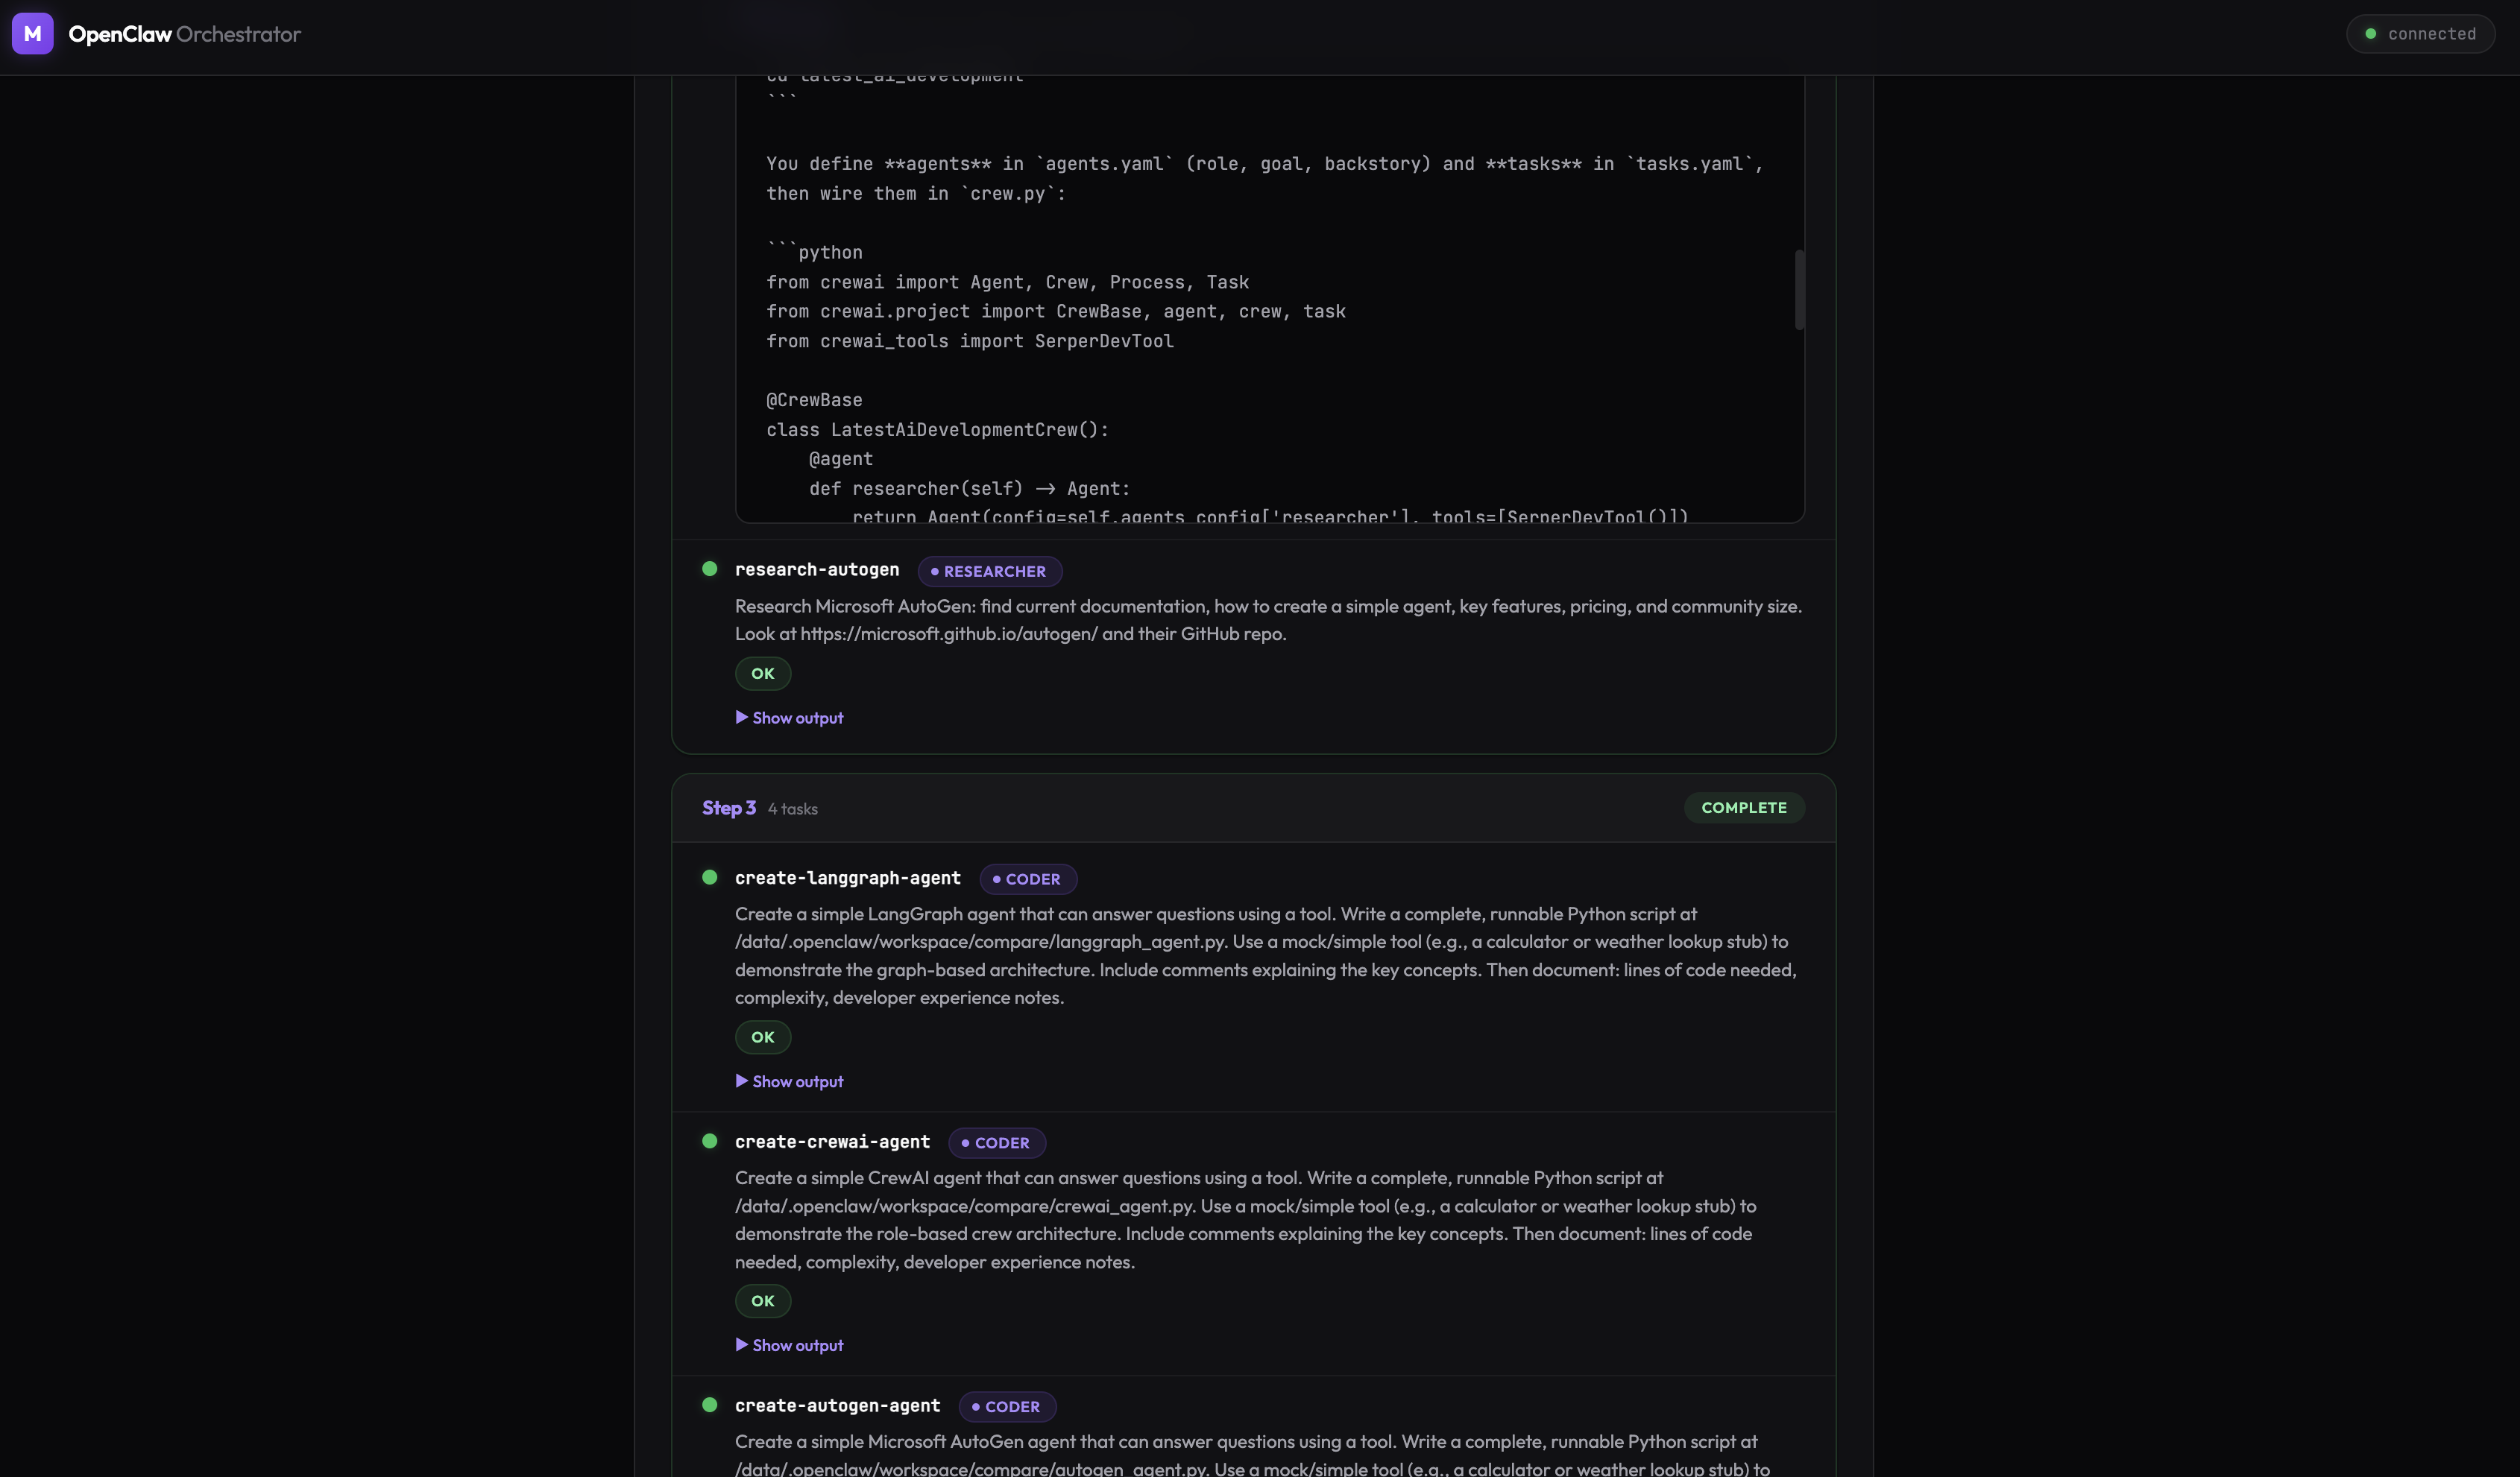
Task: Click OK under create-crewai-agent
Action: click(762, 1300)
